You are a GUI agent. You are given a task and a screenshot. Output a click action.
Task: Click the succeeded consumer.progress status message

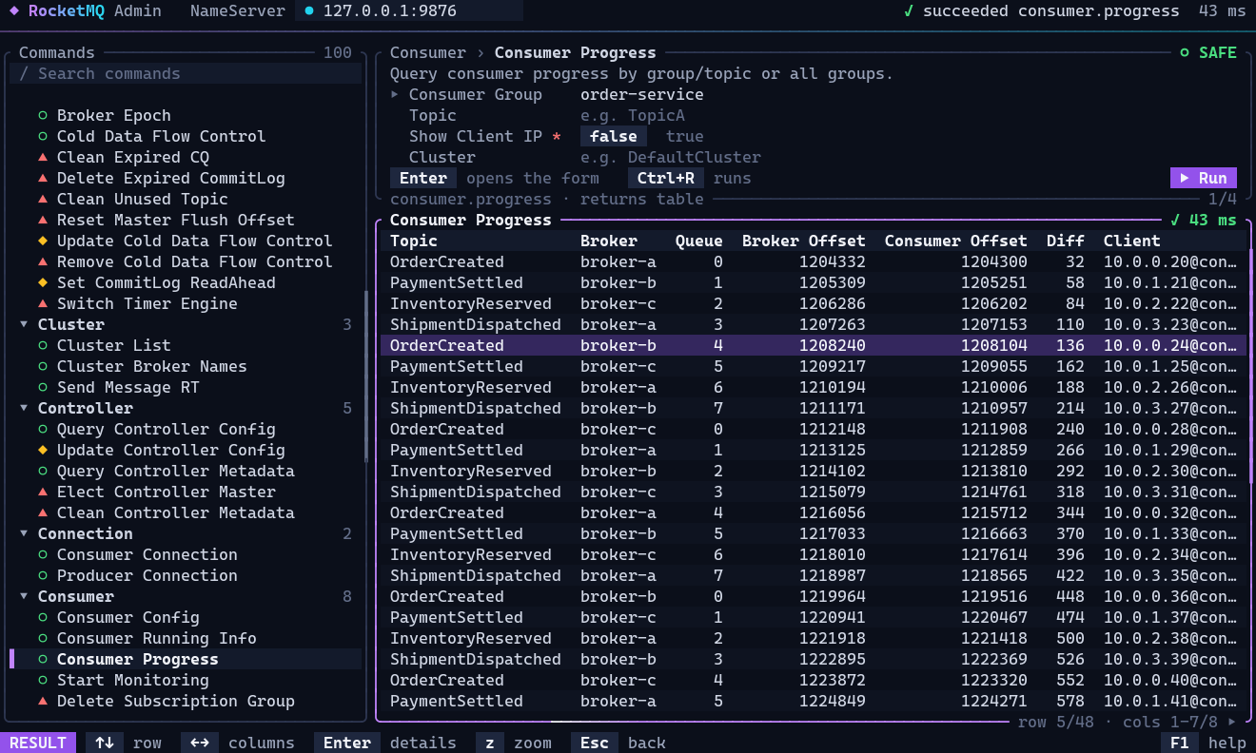coord(1041,11)
